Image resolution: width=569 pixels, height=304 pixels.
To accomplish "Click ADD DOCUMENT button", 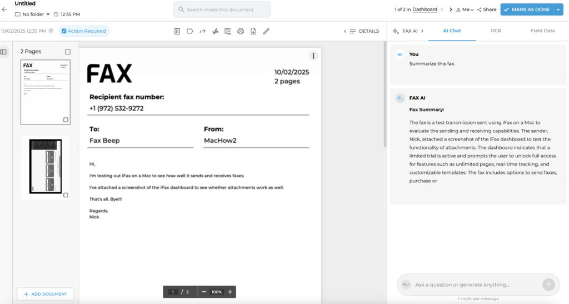I will pos(46,294).
